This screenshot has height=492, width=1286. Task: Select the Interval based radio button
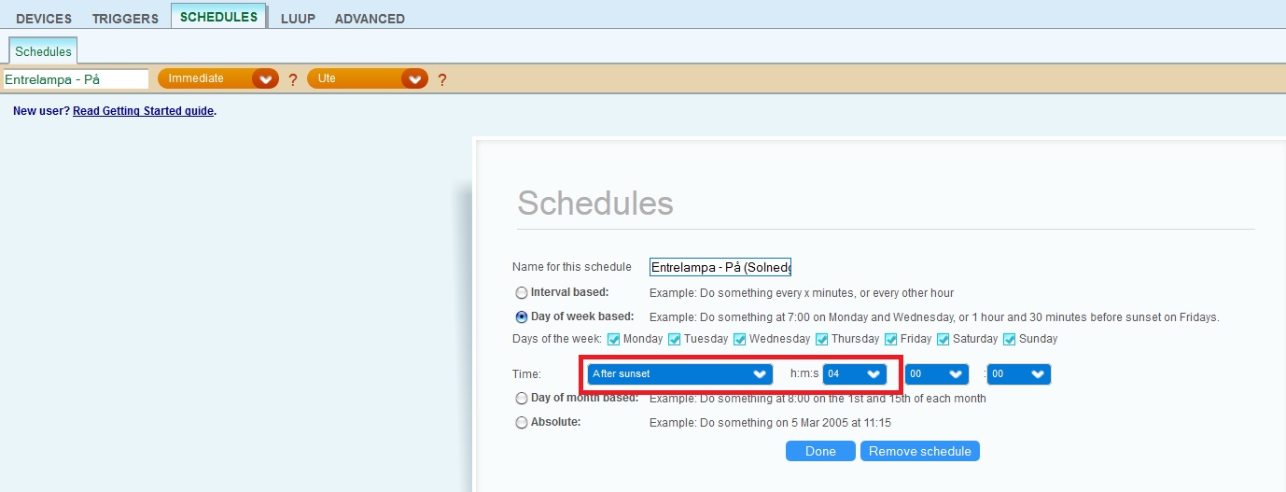pos(522,292)
